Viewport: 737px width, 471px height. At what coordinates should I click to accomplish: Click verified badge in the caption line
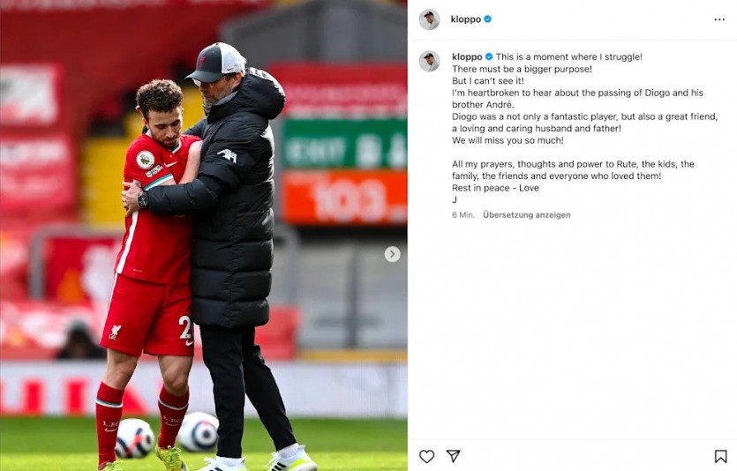489,56
